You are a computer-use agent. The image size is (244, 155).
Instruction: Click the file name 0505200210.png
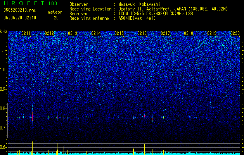tap(20, 10)
